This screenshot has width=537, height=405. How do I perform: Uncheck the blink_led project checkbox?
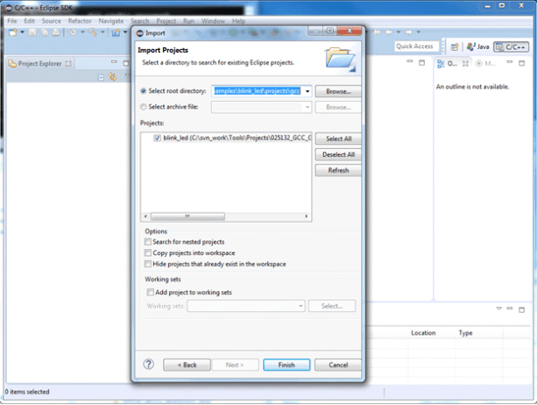coord(157,138)
